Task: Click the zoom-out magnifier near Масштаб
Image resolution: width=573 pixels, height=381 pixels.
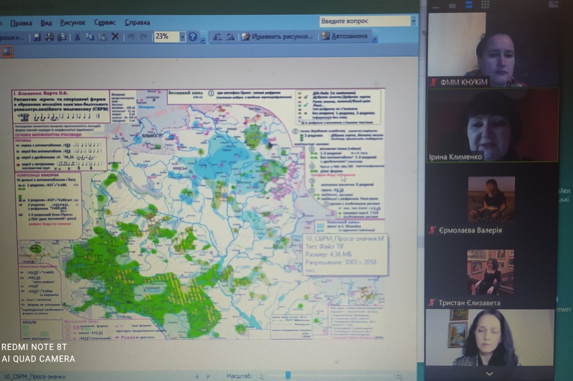Action: [260, 376]
